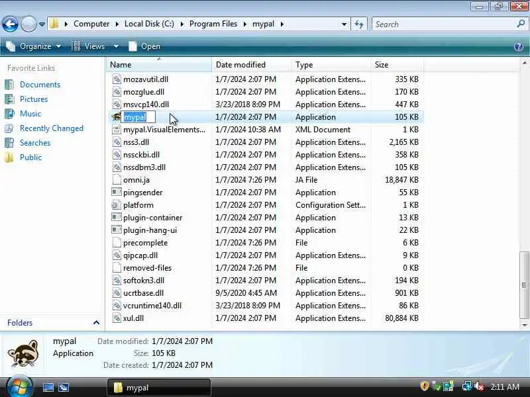This screenshot has width=530, height=397.
Task: Open Searches favorite link
Action: tap(35, 143)
